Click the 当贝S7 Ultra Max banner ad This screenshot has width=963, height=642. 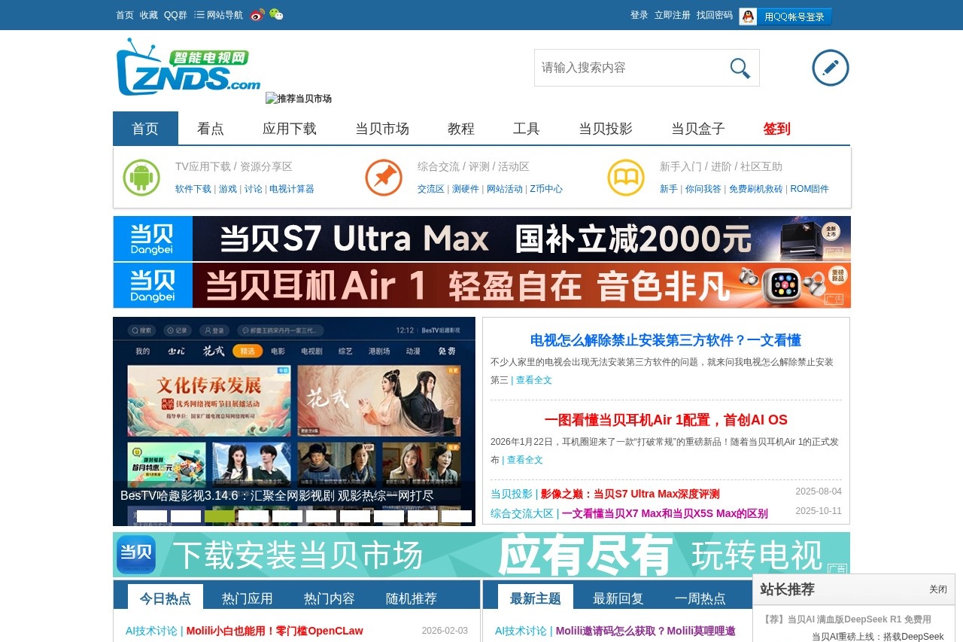(481, 239)
